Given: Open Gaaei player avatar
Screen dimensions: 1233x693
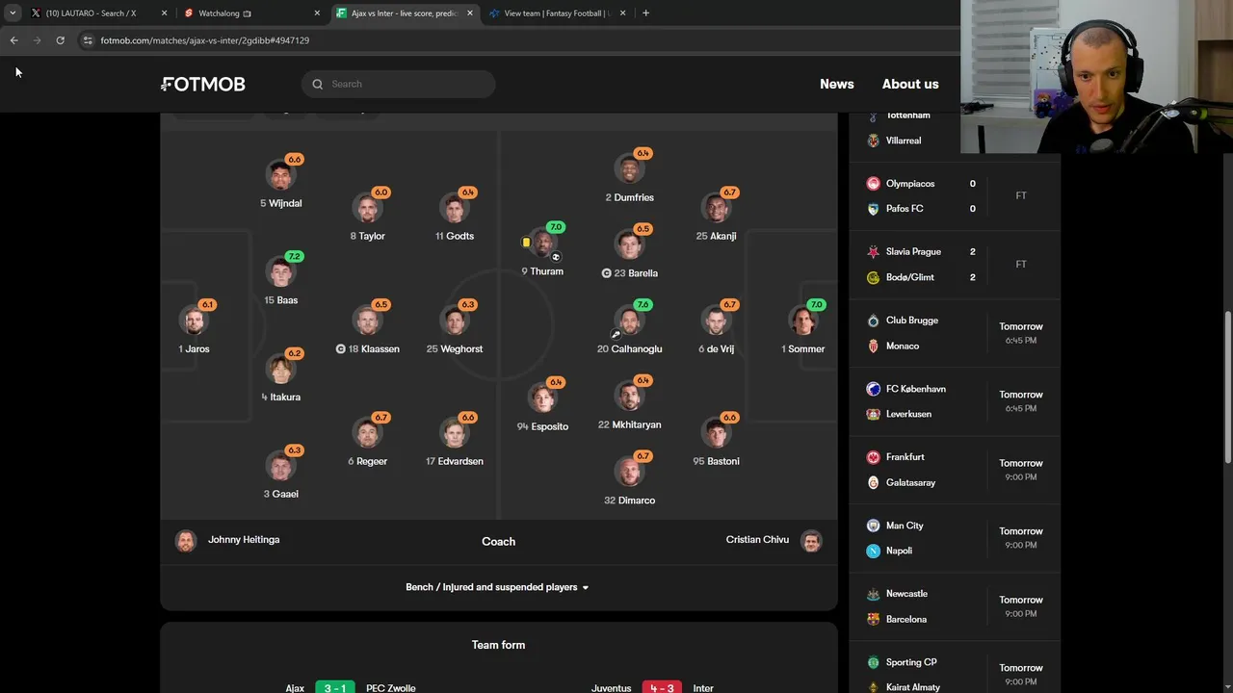Looking at the screenshot, I should coord(280,467).
